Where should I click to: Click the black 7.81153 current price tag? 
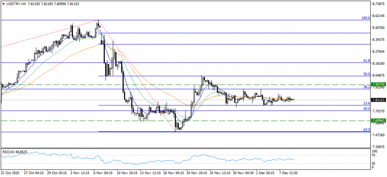click(x=378, y=100)
